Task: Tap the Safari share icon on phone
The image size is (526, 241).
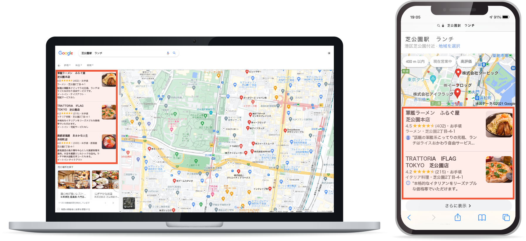Action: point(457,217)
